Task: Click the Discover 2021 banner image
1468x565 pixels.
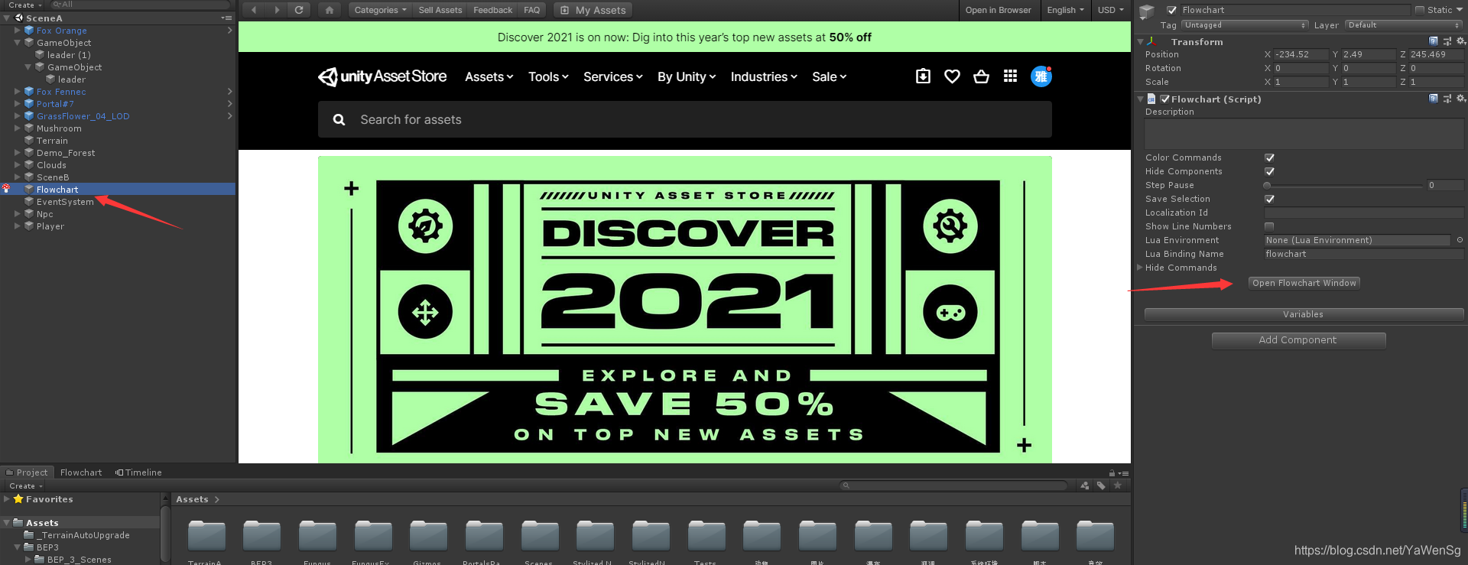Action: [685, 310]
